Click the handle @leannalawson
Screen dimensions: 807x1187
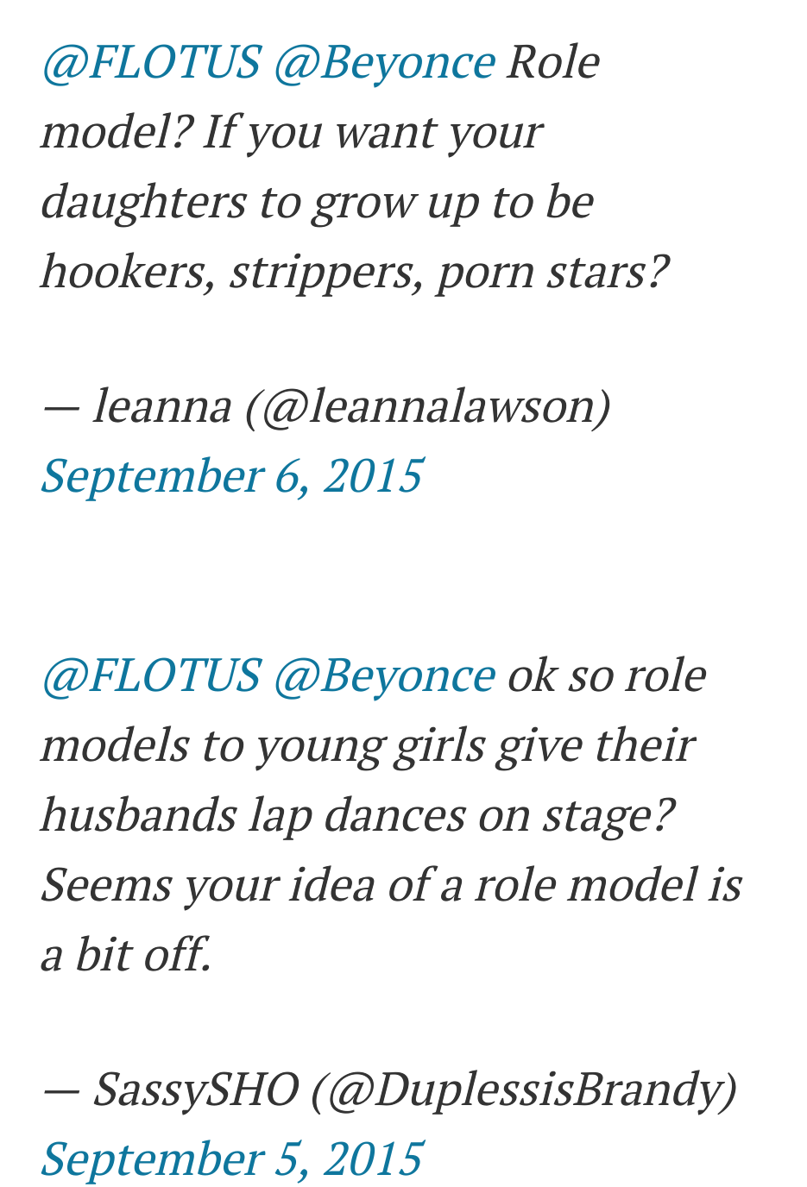point(428,405)
